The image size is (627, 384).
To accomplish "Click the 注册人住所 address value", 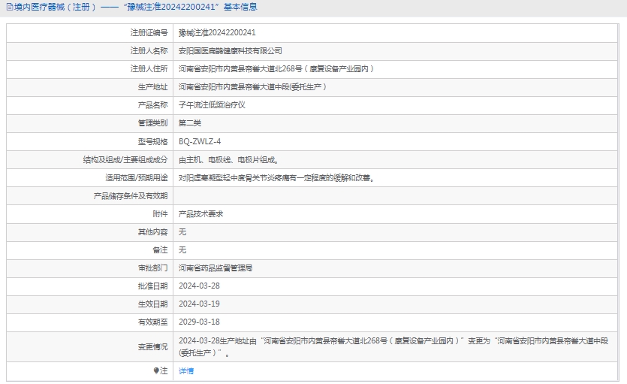I will click(x=276, y=68).
